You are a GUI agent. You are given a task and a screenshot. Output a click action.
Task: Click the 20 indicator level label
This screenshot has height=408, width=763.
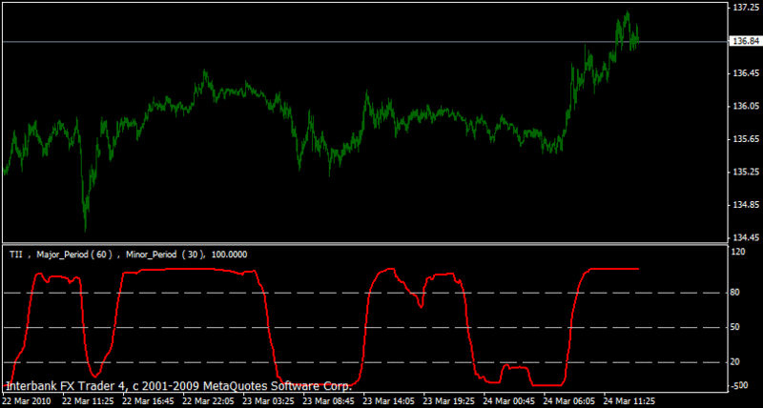pyautogui.click(x=735, y=362)
